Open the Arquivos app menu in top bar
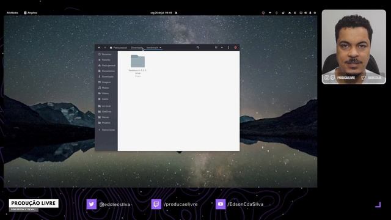Viewport: 391px width, 220px height. (x=31, y=13)
